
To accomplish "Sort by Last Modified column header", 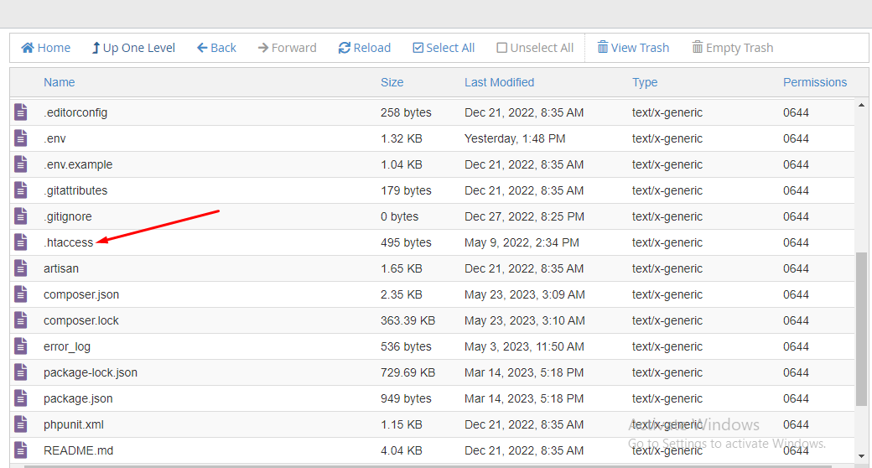I will 499,82.
